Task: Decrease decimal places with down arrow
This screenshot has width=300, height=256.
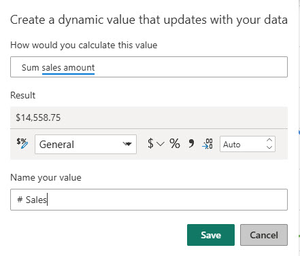Action: point(269,147)
